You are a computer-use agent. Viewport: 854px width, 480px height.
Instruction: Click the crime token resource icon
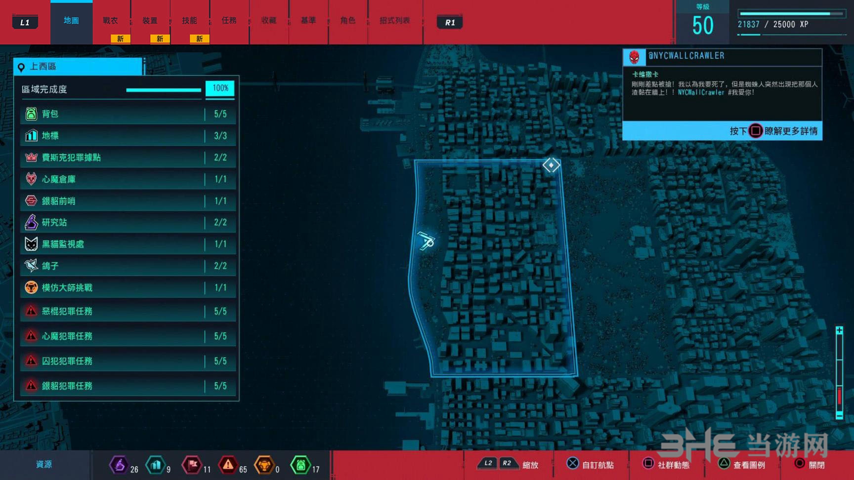tap(228, 465)
